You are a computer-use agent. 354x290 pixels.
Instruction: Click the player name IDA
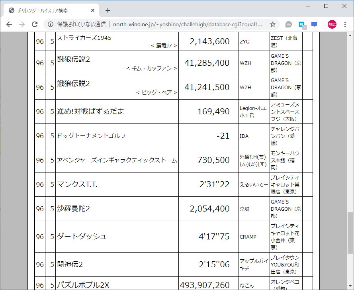pyautogui.click(x=244, y=136)
